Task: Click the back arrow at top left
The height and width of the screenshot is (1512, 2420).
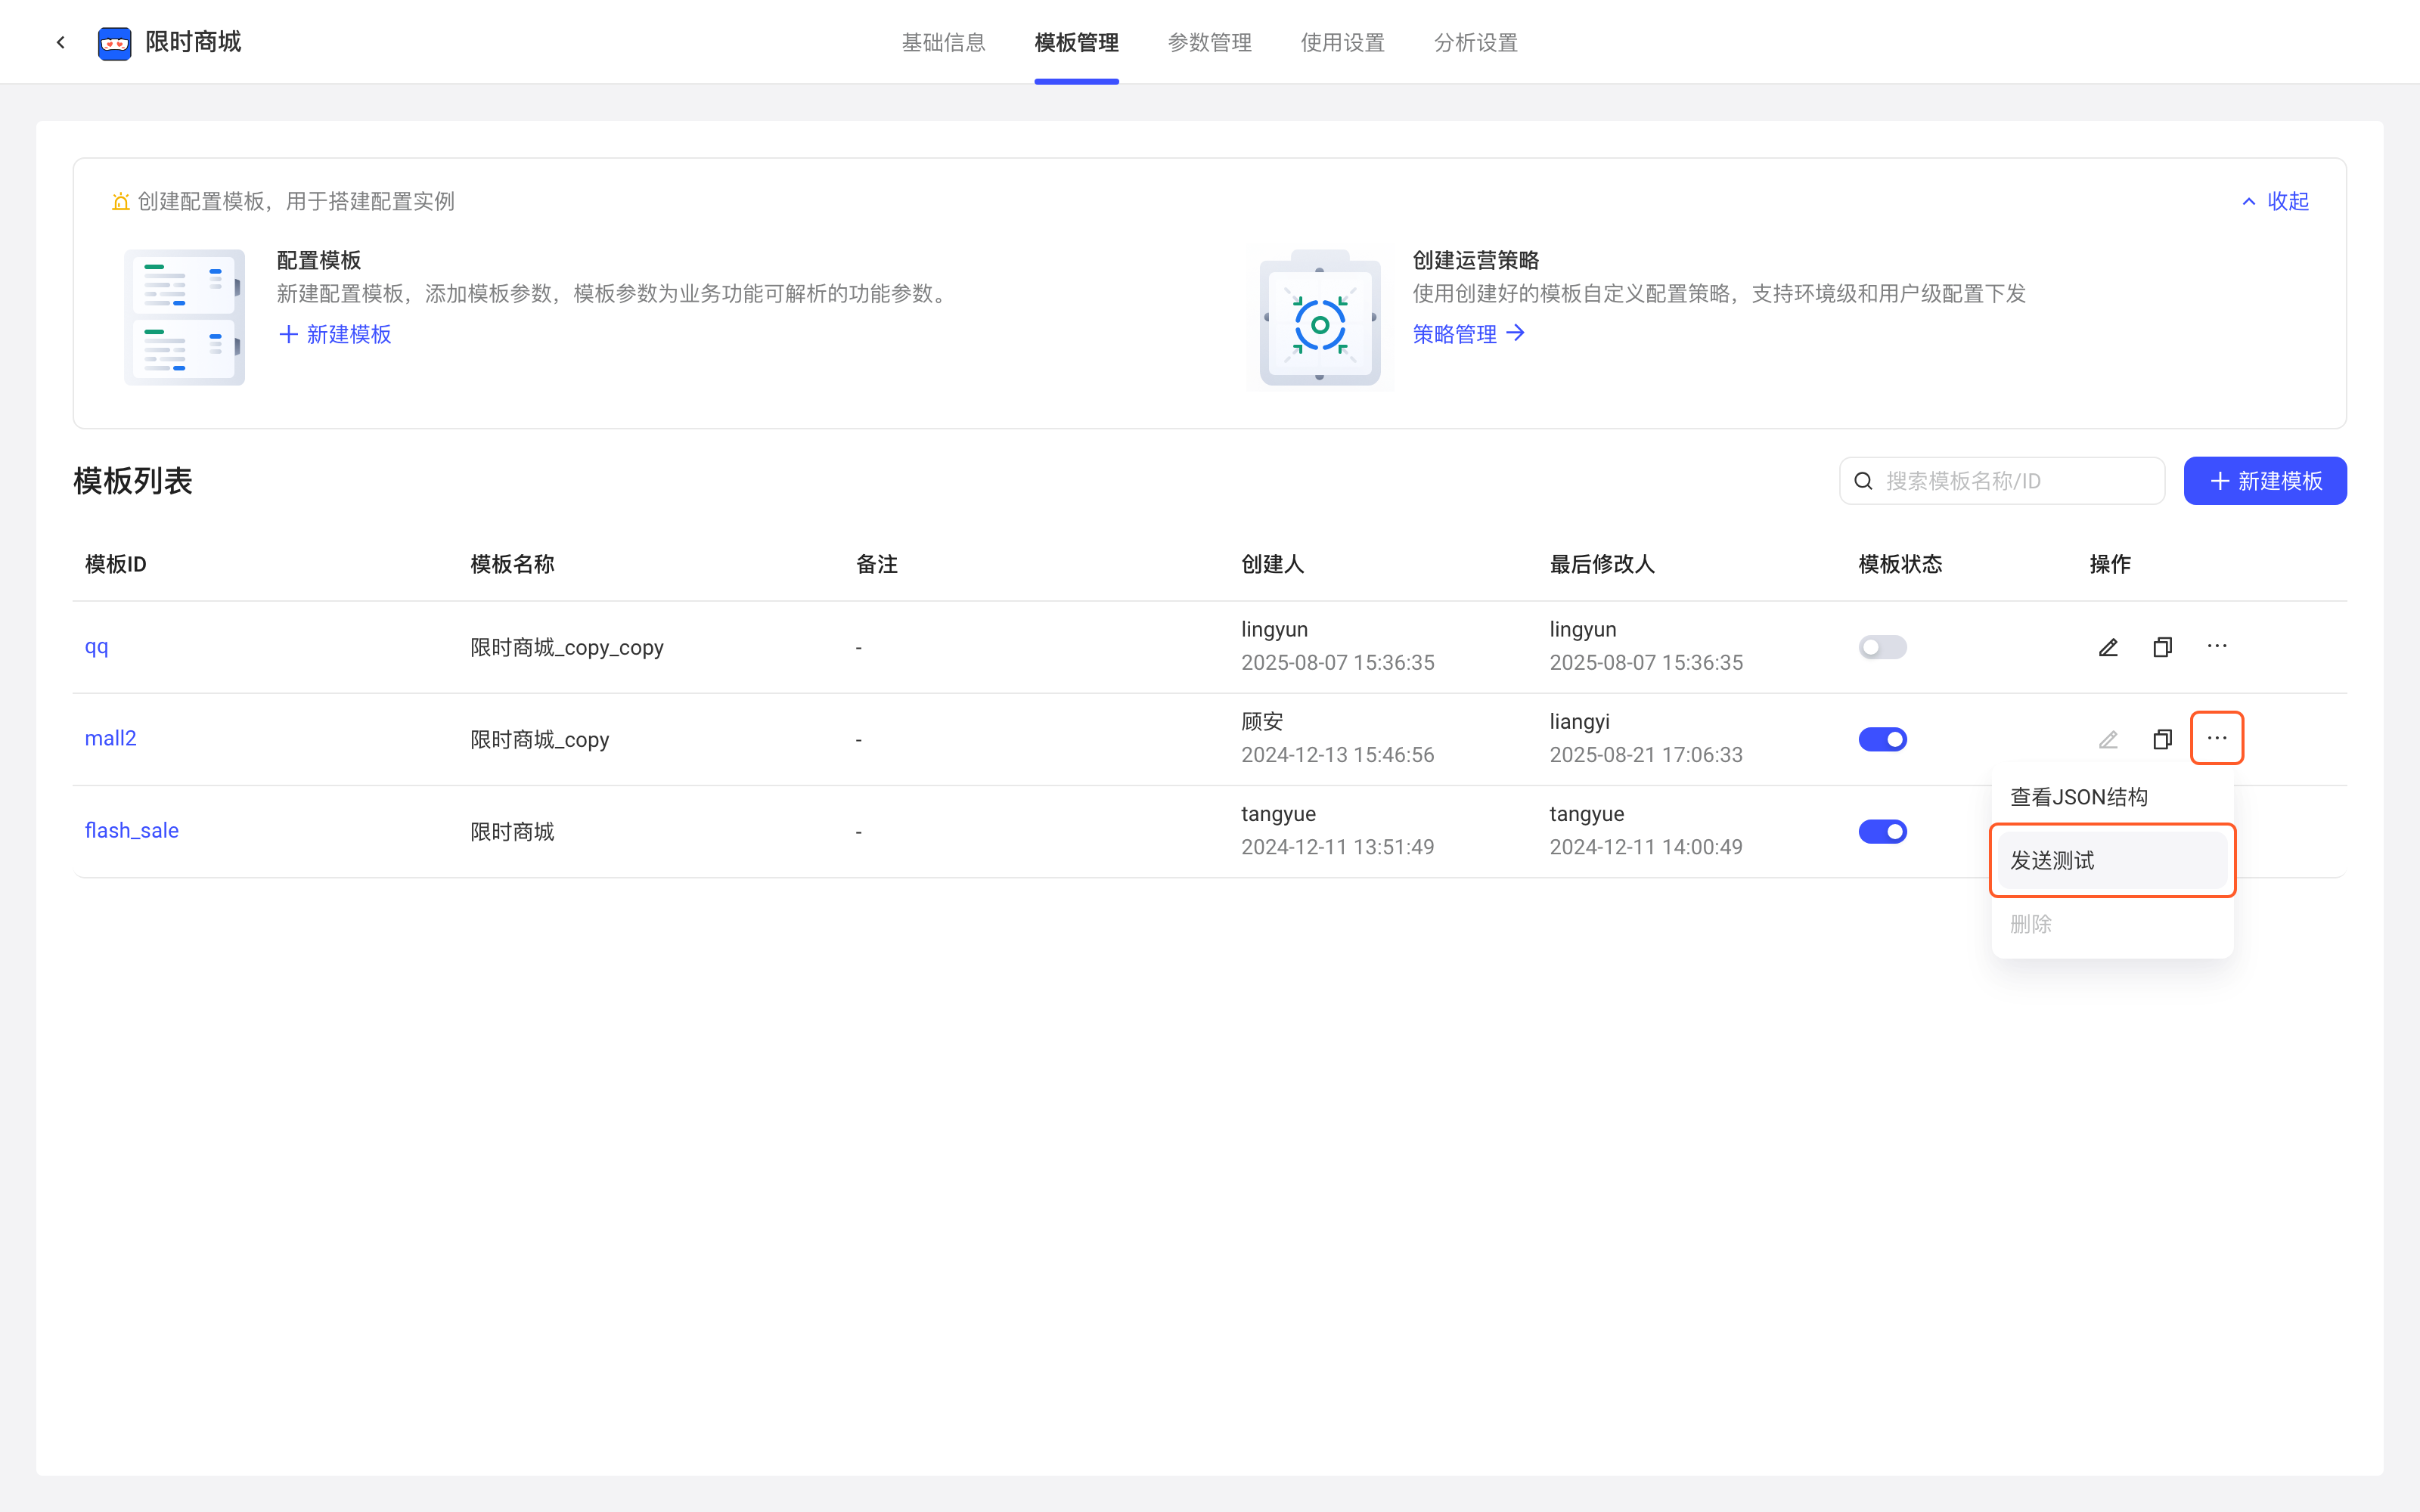Action: pyautogui.click(x=61, y=42)
